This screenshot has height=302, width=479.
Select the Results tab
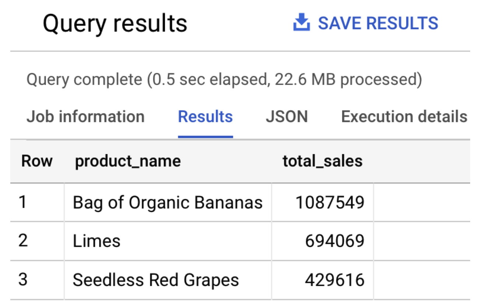[x=205, y=117]
